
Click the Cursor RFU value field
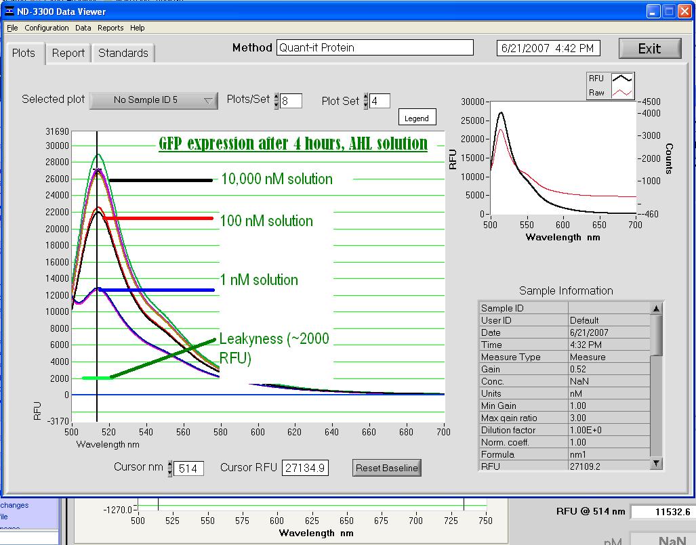(305, 468)
